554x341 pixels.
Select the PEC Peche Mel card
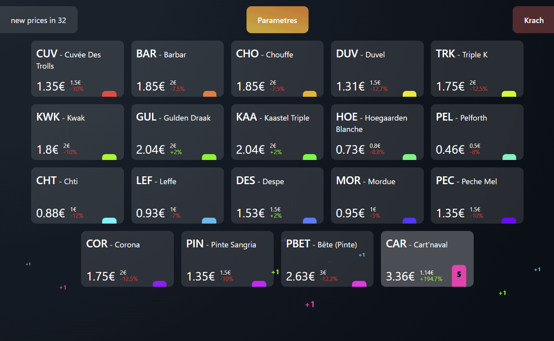pos(477,195)
